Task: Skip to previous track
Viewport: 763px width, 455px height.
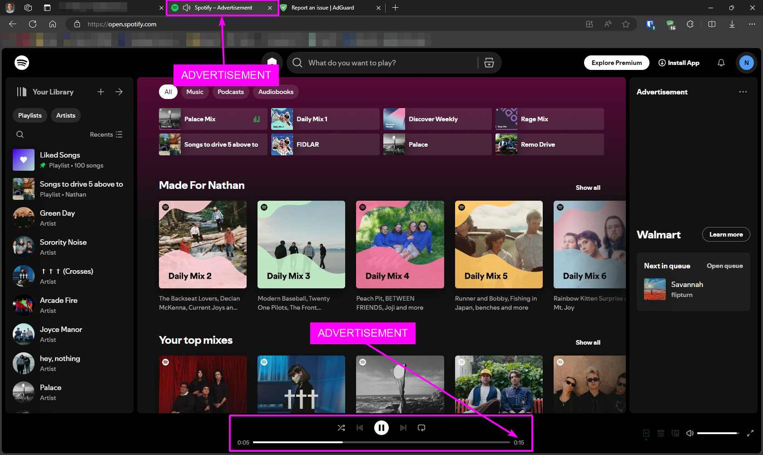Action: (360, 428)
